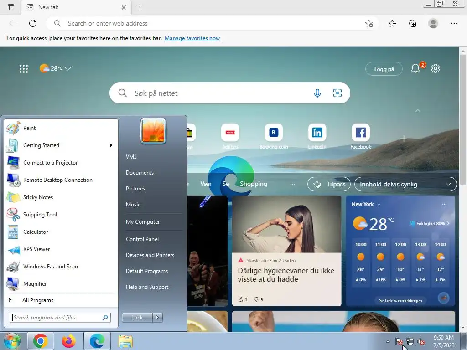Open the Favorites panel in Edge

392,23
